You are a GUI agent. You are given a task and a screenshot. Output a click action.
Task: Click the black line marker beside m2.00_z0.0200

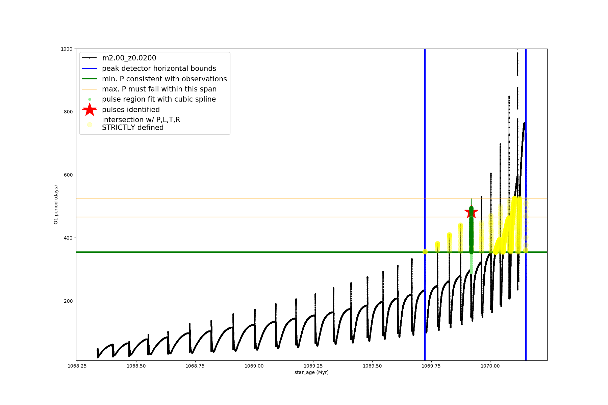click(x=90, y=58)
